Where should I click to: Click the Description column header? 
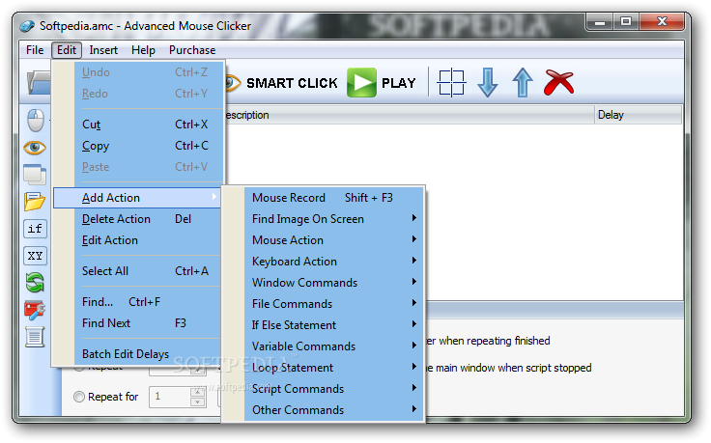[x=410, y=115]
